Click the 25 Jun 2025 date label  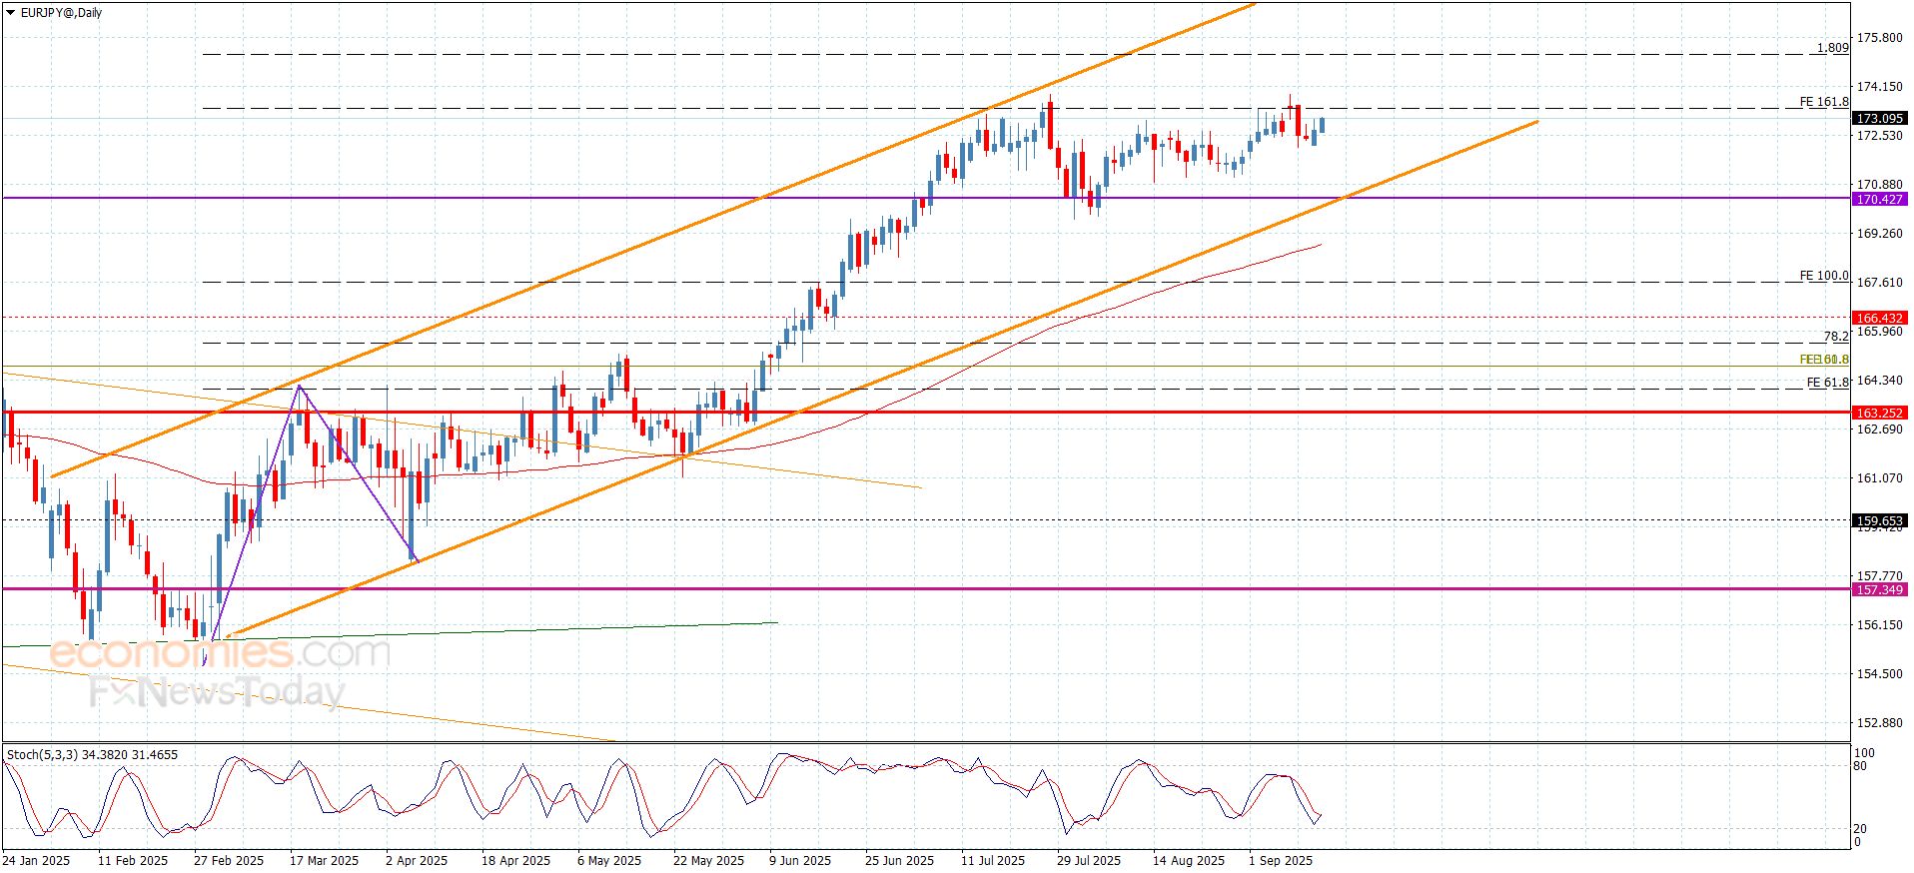(899, 860)
